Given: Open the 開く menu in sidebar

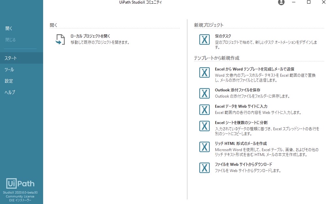Looking at the screenshot, I should [x=9, y=28].
